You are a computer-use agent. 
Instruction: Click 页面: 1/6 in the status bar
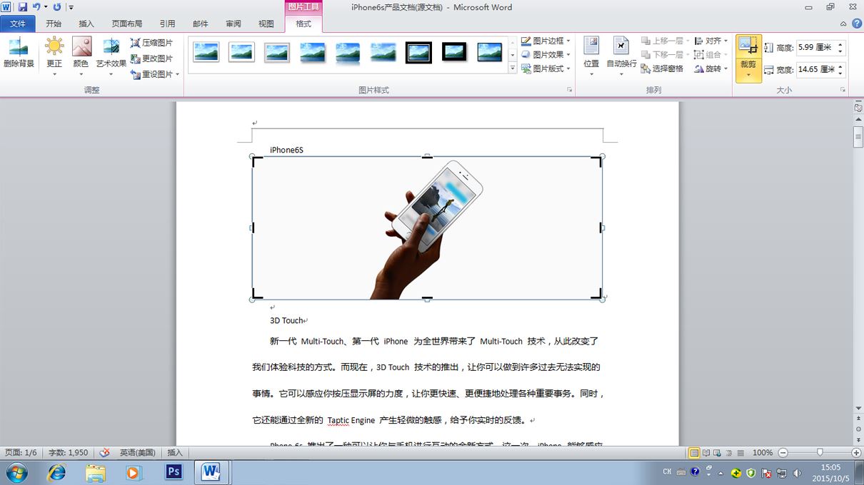pos(21,453)
